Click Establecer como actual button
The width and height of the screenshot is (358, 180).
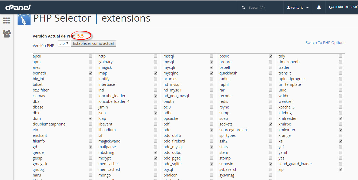[x=93, y=43]
